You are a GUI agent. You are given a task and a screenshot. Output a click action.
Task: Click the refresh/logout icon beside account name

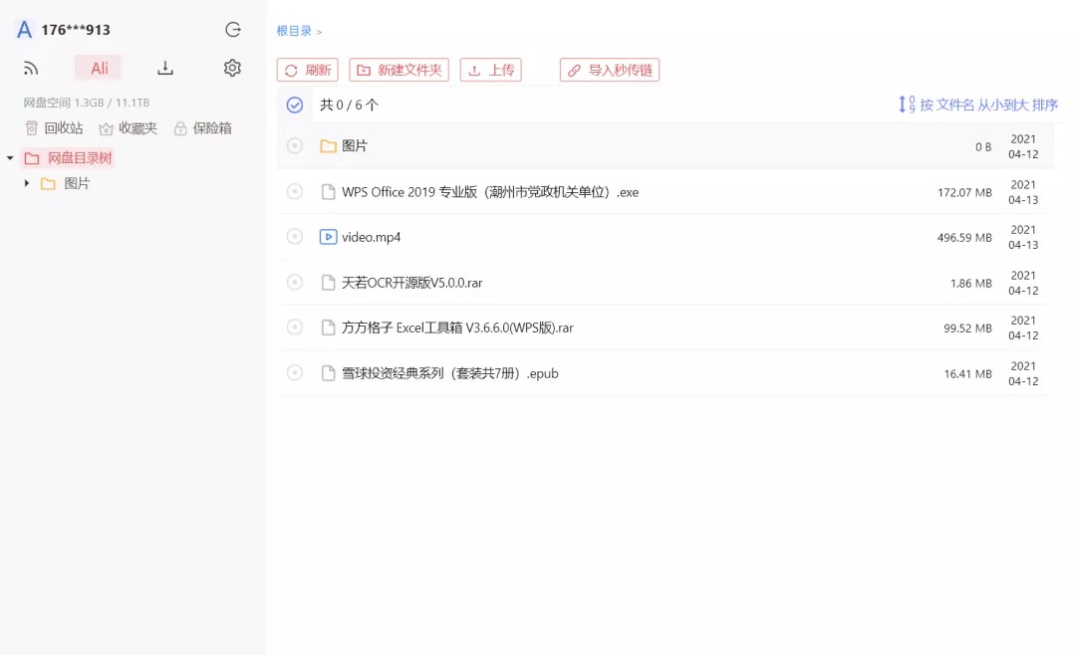(x=233, y=30)
